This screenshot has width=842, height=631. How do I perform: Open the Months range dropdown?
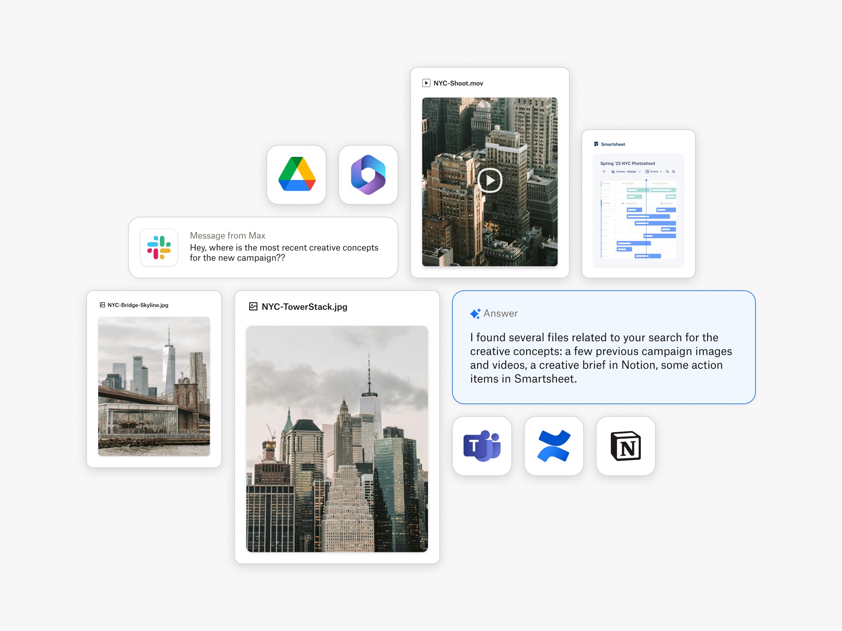[x=661, y=172]
